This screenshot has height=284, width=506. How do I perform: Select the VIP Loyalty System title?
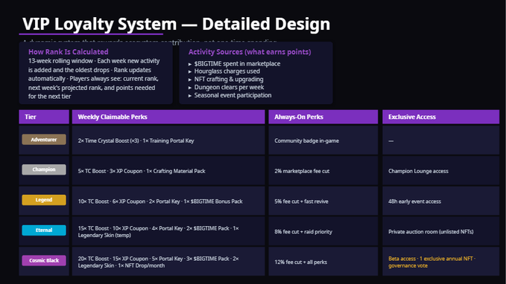(176, 24)
